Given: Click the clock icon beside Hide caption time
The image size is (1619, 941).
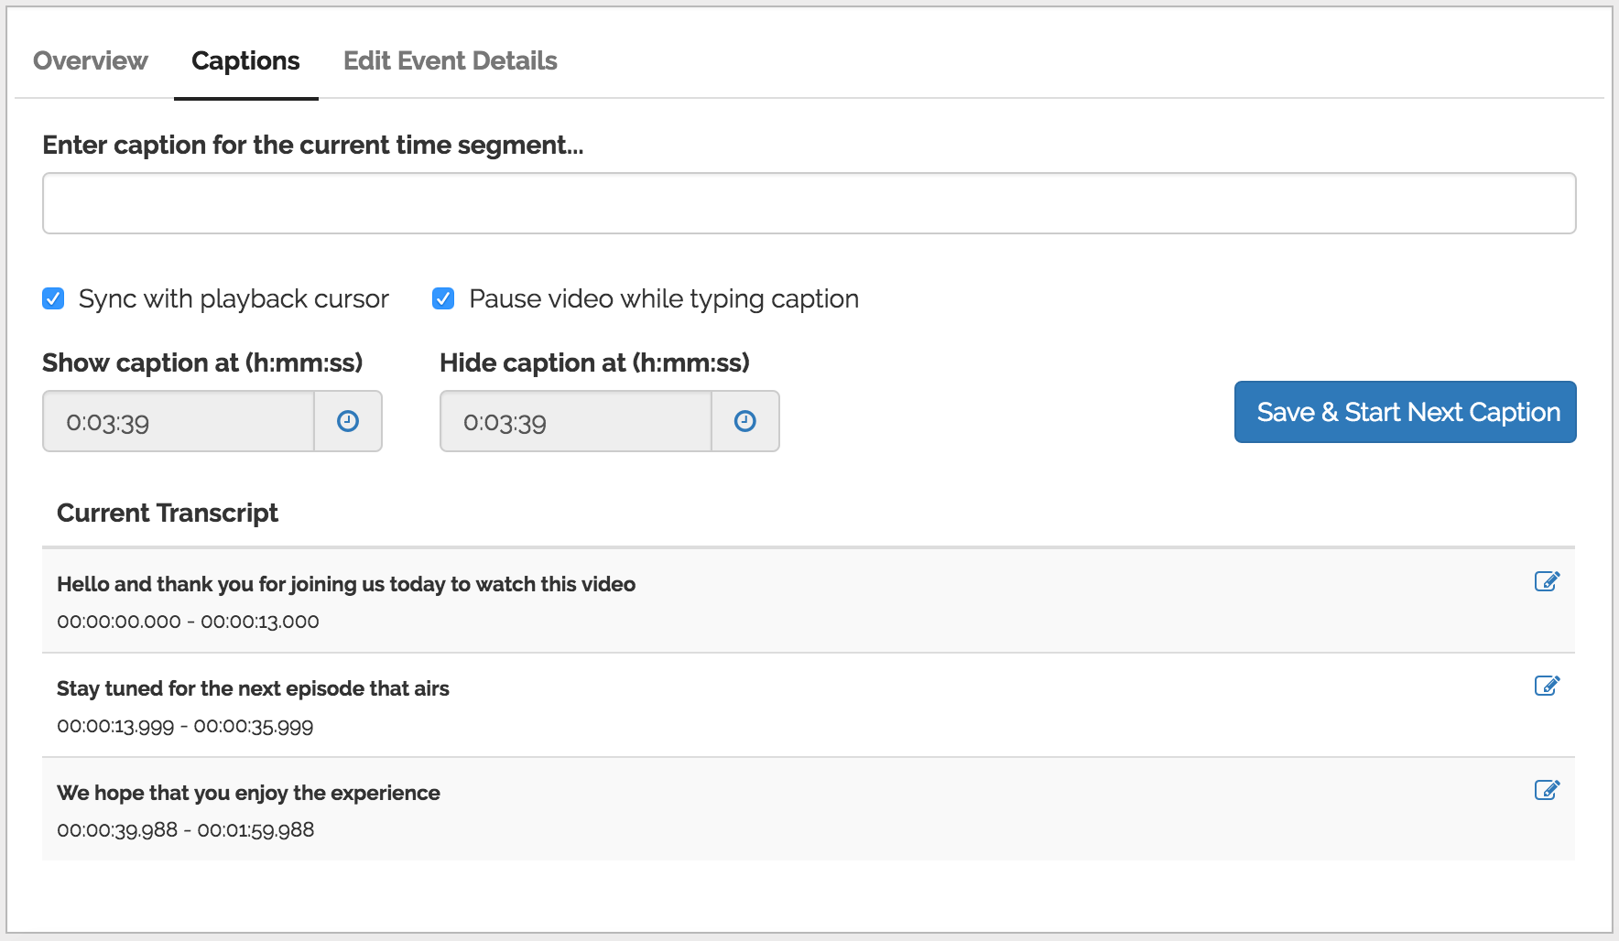Looking at the screenshot, I should click(x=745, y=421).
